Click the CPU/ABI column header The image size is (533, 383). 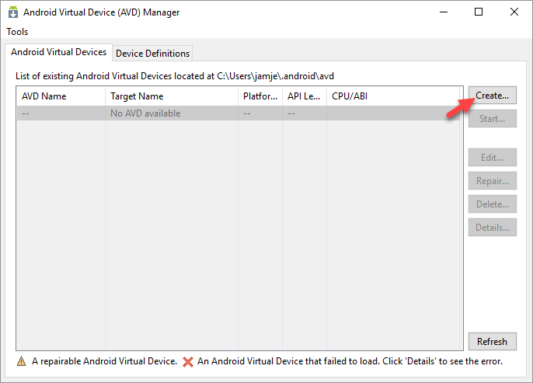coord(392,96)
